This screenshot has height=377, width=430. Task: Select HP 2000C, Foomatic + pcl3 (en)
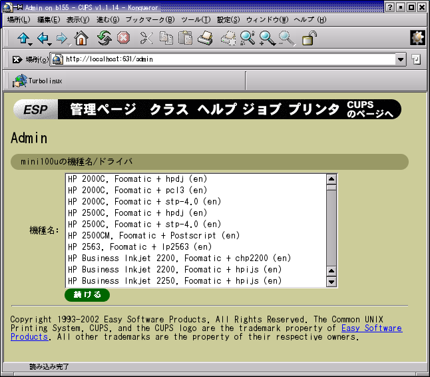(196, 190)
